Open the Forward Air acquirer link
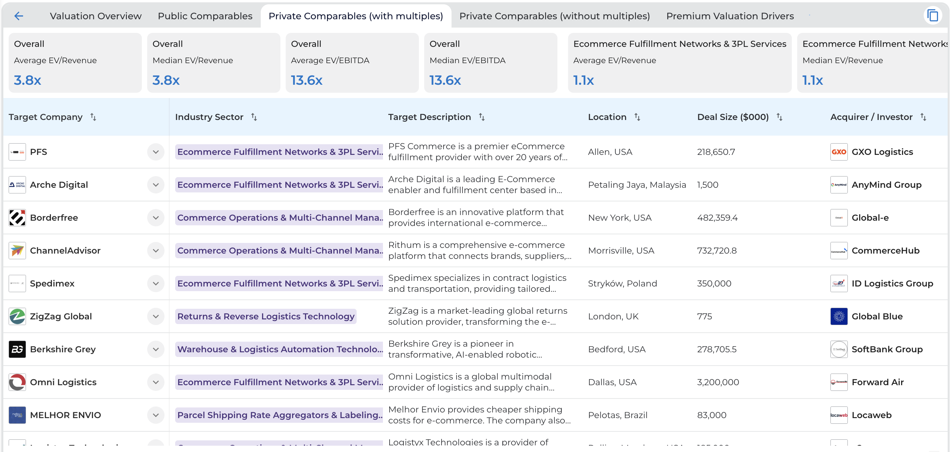Viewport: 951px width, 452px height. coord(877,382)
